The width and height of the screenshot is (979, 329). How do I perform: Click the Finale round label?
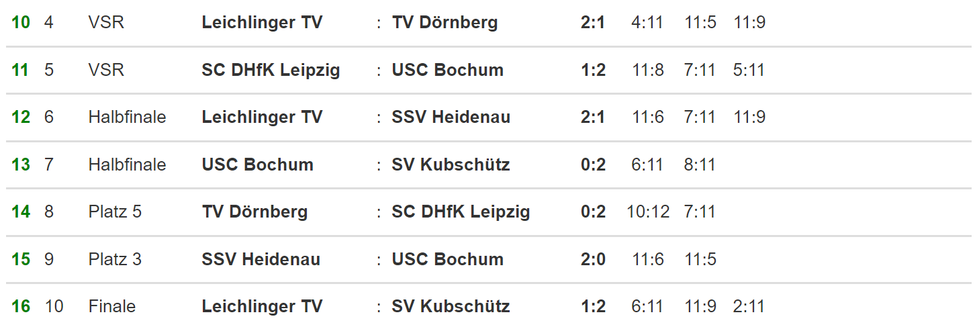tap(112, 306)
